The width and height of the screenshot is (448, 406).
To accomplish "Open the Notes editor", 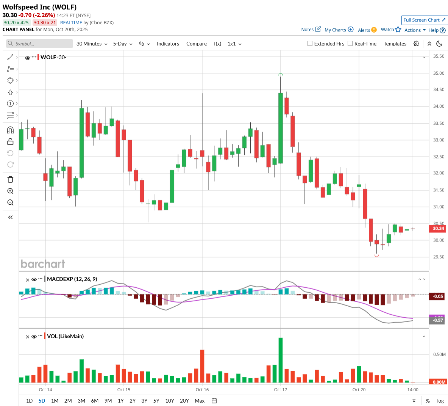I will pos(311,30).
